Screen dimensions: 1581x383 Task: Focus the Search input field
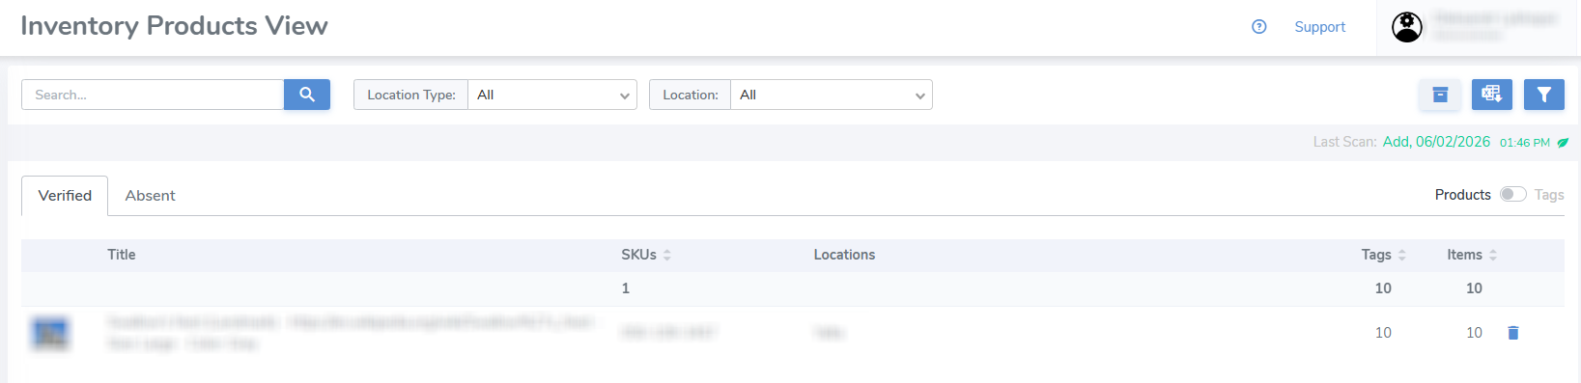pos(153,95)
